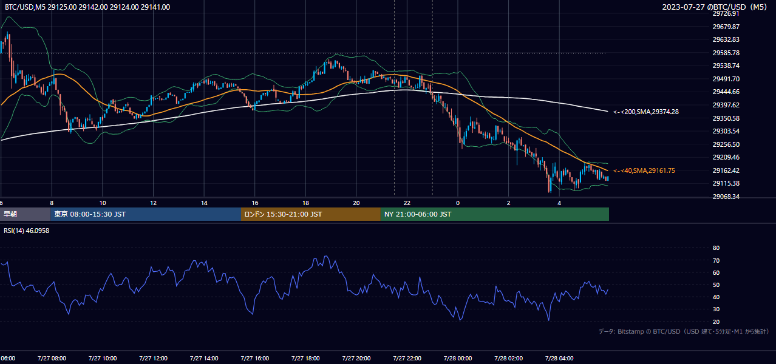776x364 pixels.
Task: Click price axis value 29444.66
Action: coord(726,92)
